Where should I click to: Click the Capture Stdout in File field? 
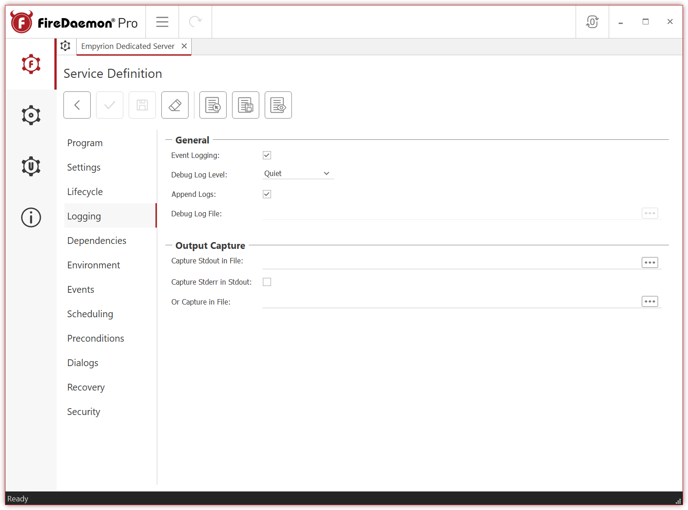pyautogui.click(x=451, y=262)
